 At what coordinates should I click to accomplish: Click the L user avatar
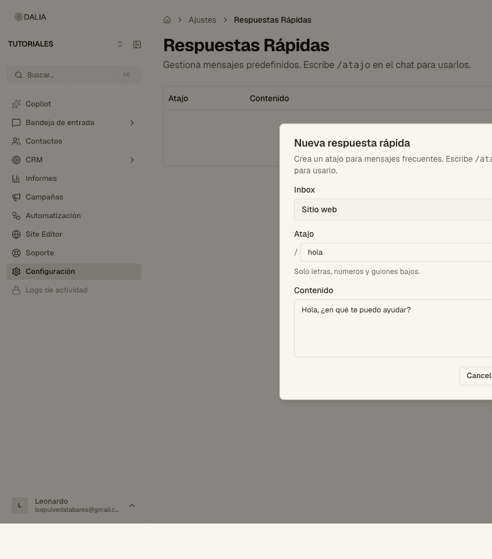(20, 505)
